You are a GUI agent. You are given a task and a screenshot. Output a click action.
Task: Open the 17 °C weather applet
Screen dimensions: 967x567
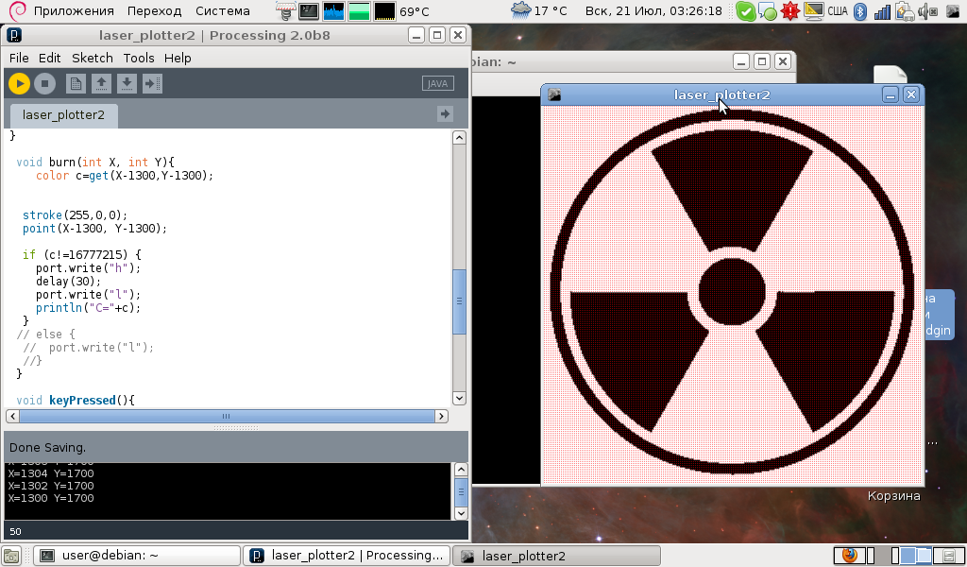539,10
